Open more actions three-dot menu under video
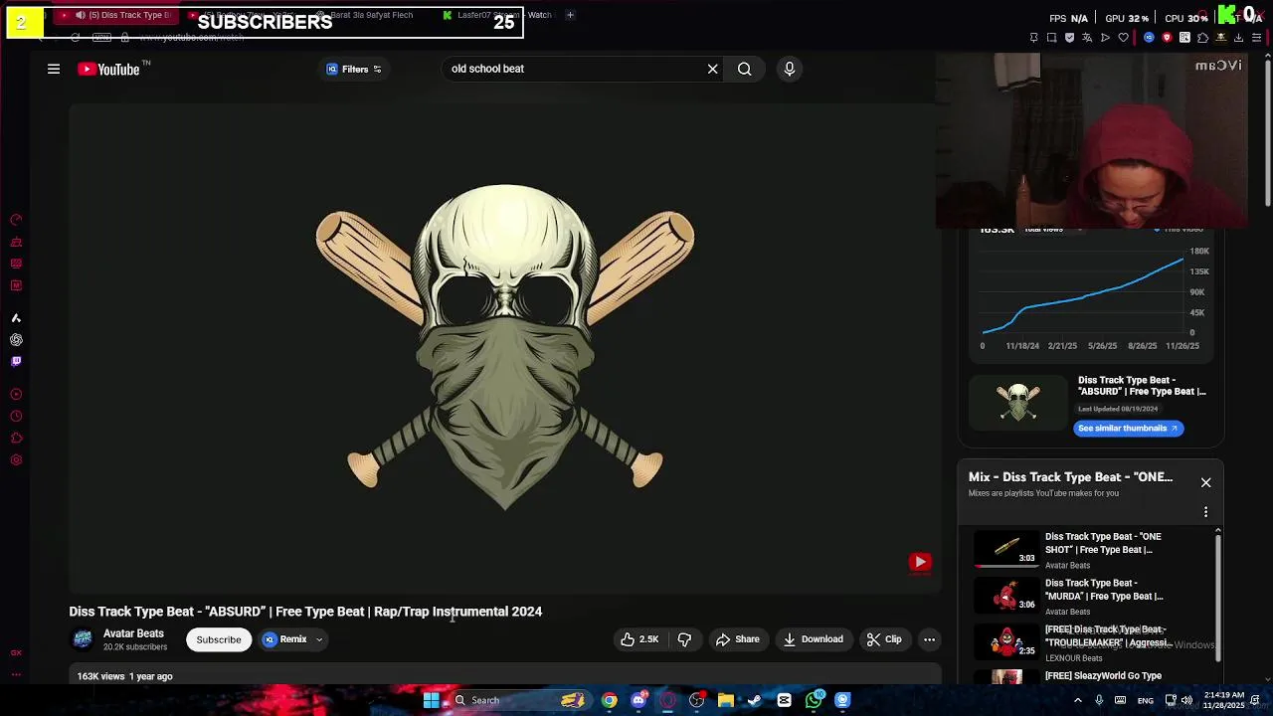The width and height of the screenshot is (1273, 716). [929, 639]
